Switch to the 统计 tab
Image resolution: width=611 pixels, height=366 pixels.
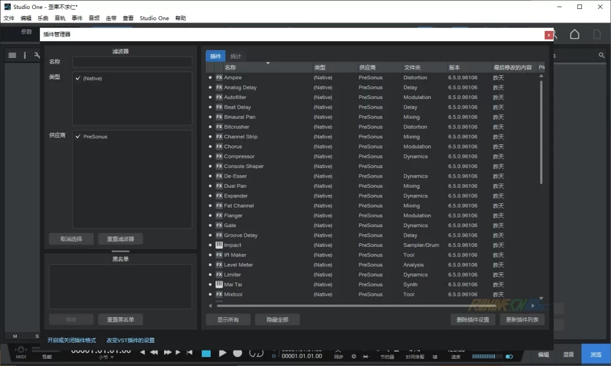pyautogui.click(x=236, y=57)
